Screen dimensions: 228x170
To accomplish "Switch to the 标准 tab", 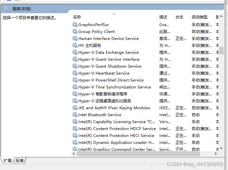I will point(19,160).
